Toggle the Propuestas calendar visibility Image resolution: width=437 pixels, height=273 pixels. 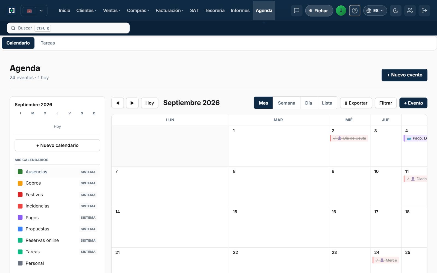20,229
